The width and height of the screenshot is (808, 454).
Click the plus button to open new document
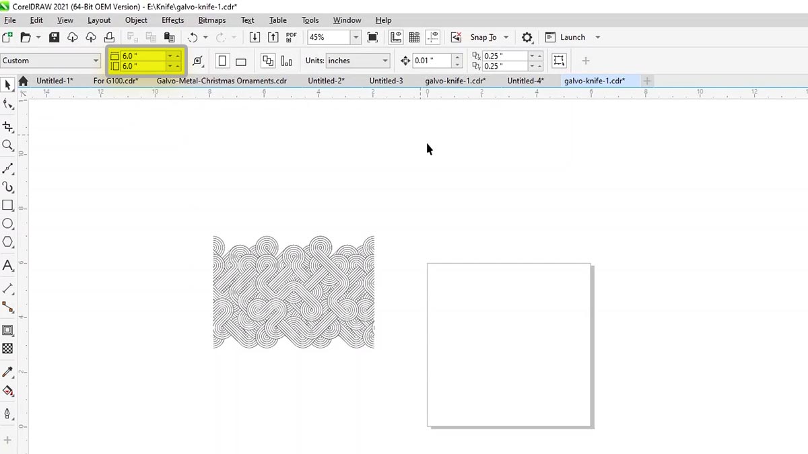point(647,81)
